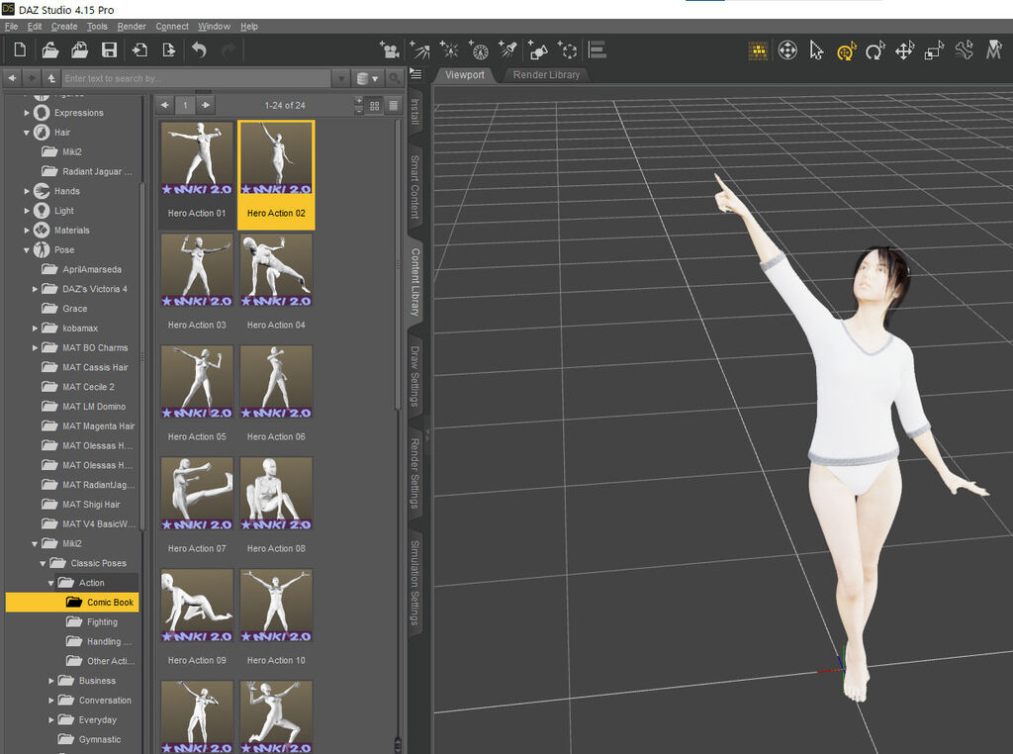Image resolution: width=1013 pixels, height=754 pixels.
Task: Select the Rotate tool in toolbar
Action: [875, 50]
